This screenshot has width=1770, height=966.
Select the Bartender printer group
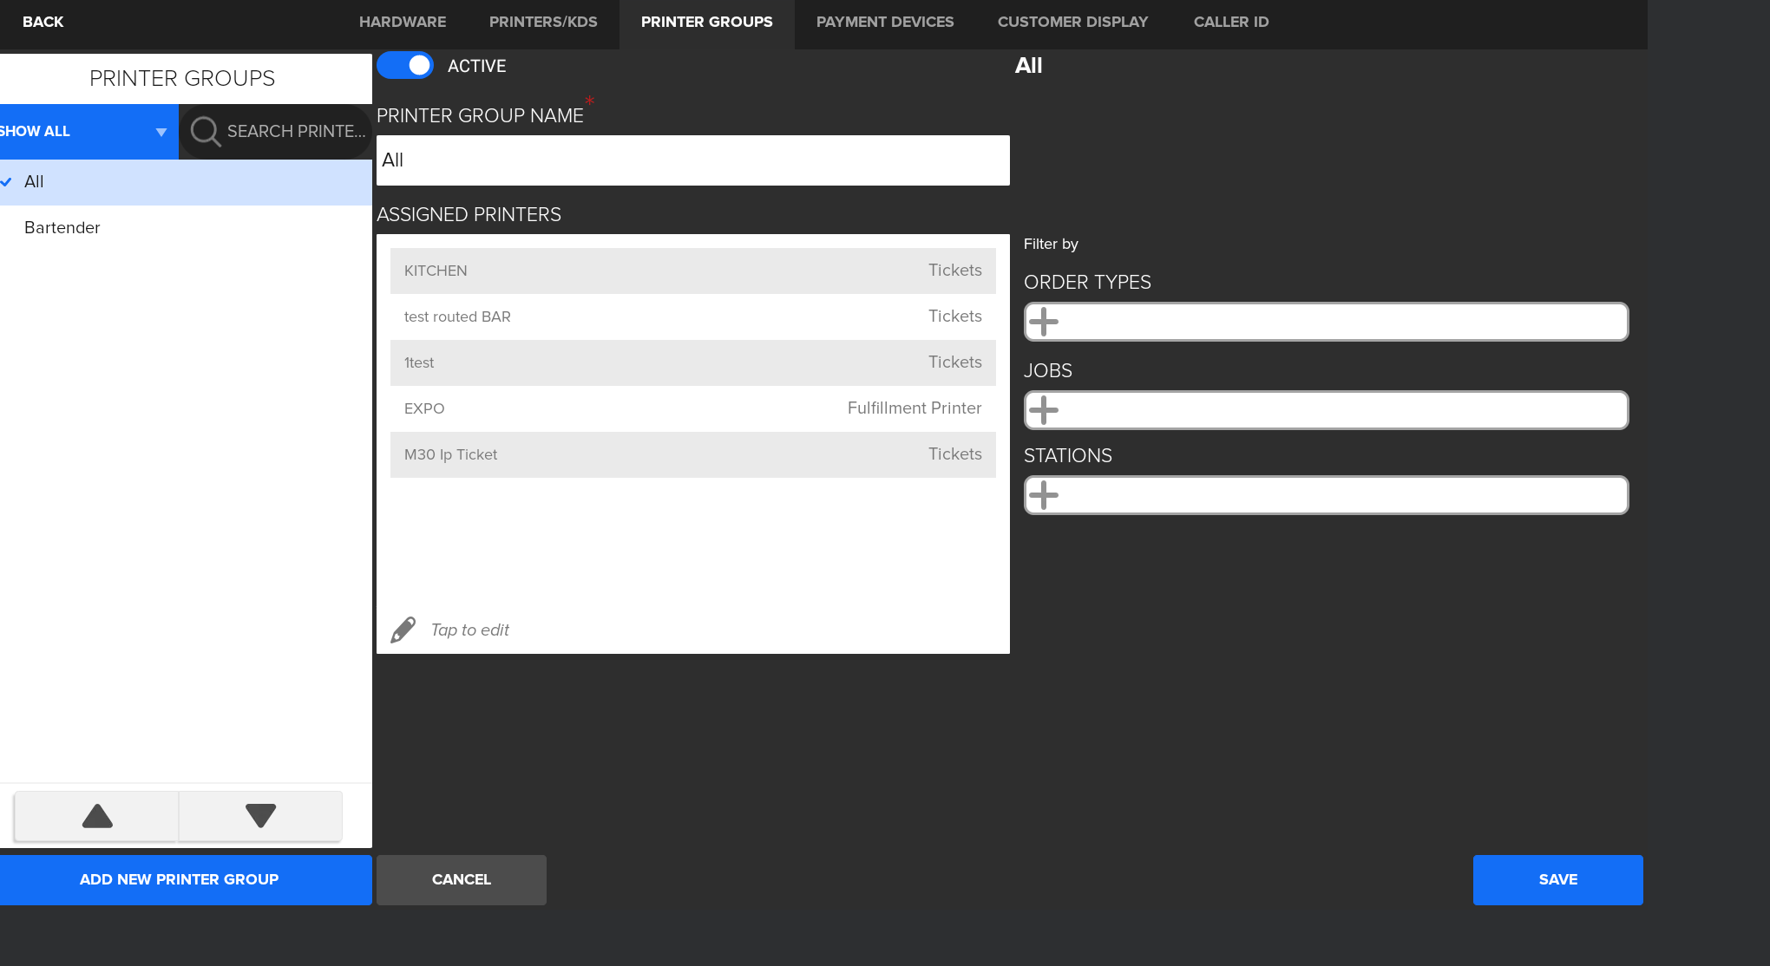[x=62, y=228]
